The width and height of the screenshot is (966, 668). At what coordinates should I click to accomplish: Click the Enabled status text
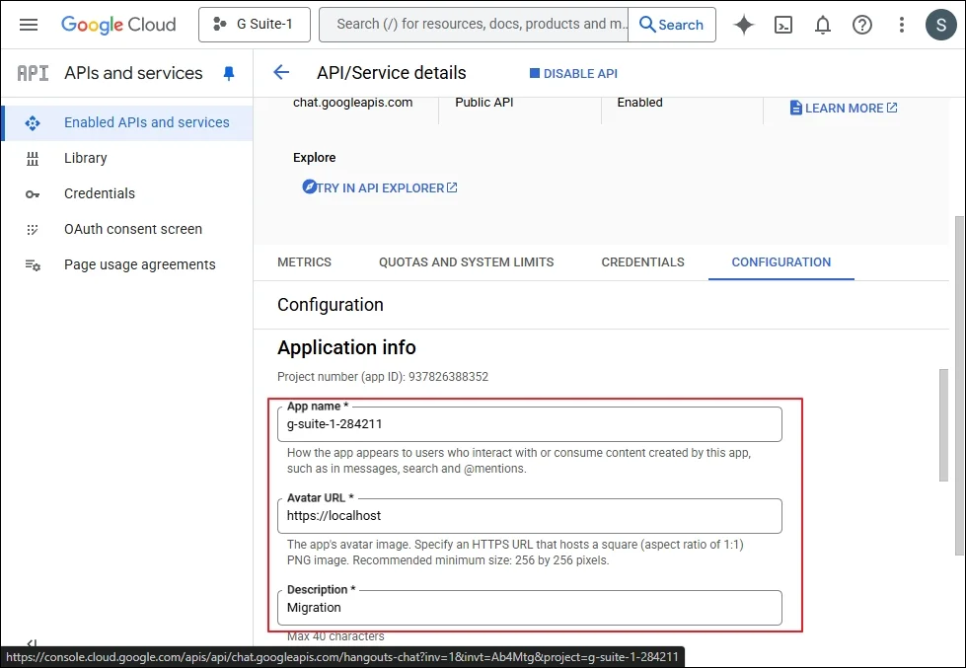(x=640, y=103)
